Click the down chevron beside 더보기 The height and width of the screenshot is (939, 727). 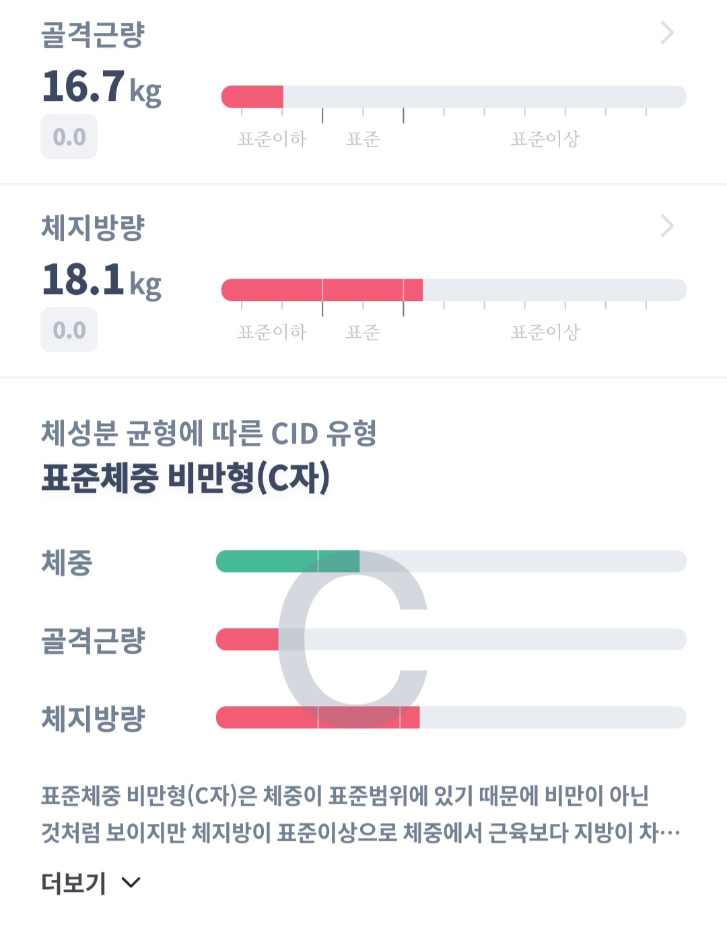[131, 882]
